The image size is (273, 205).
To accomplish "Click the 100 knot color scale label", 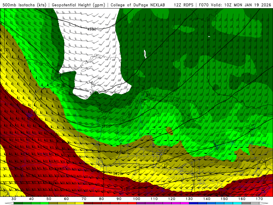I will pos(137,199).
